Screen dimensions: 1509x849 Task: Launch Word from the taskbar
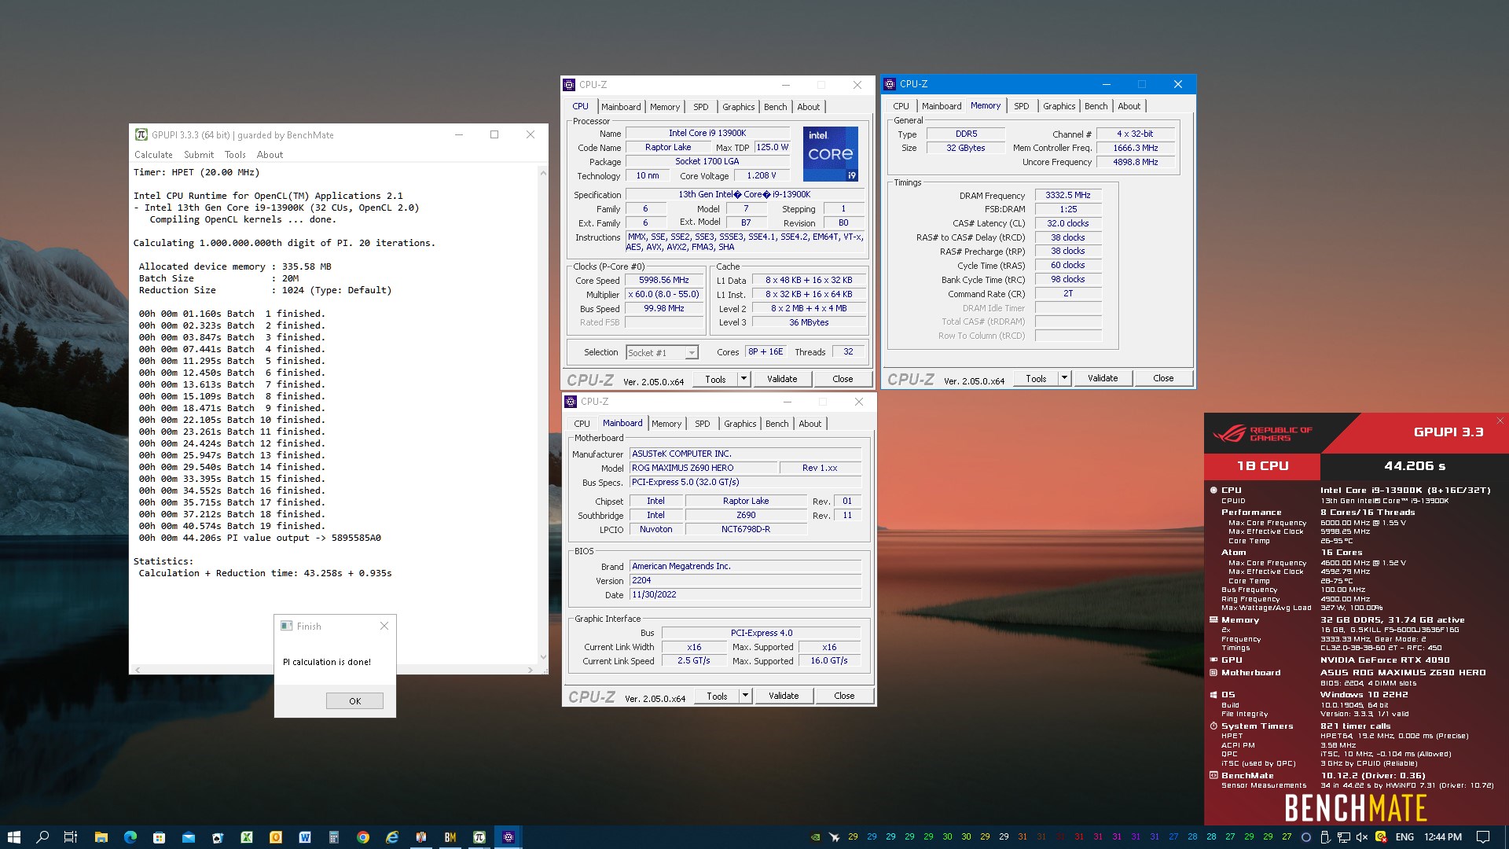coord(304,837)
